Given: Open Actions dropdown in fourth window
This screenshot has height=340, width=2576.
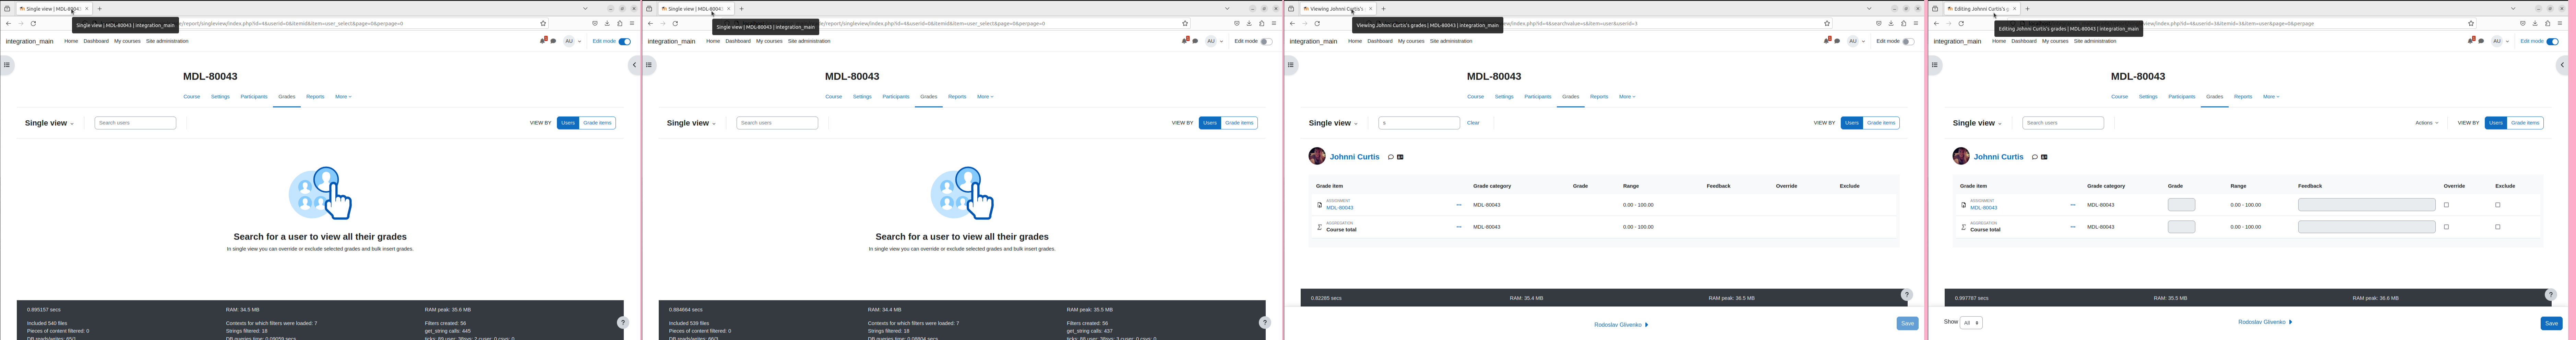Looking at the screenshot, I should tap(2426, 123).
